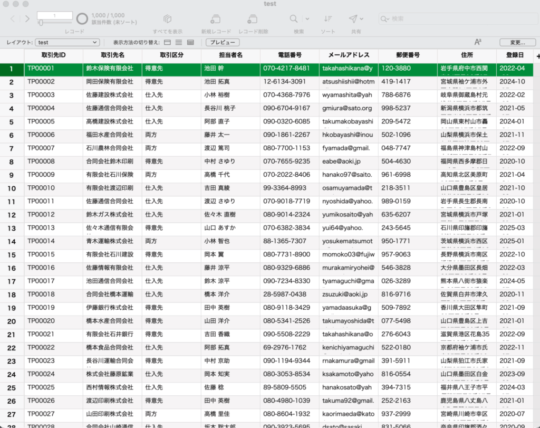Click the プレビュー button
Viewport: 540px width, 428px height.
[x=223, y=42]
